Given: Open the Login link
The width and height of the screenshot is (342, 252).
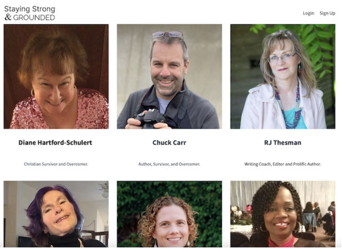Looking at the screenshot, I should point(308,13).
